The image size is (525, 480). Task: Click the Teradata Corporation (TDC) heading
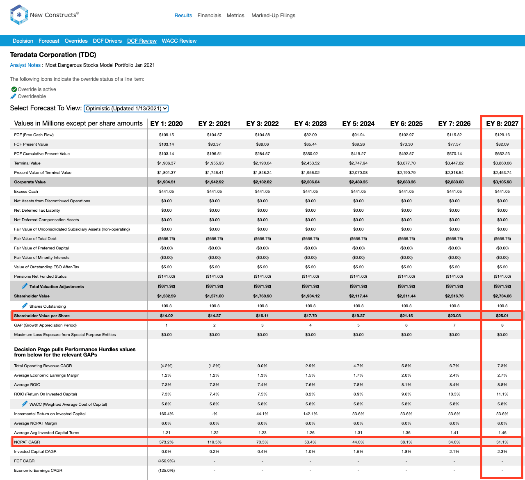[x=53, y=55]
